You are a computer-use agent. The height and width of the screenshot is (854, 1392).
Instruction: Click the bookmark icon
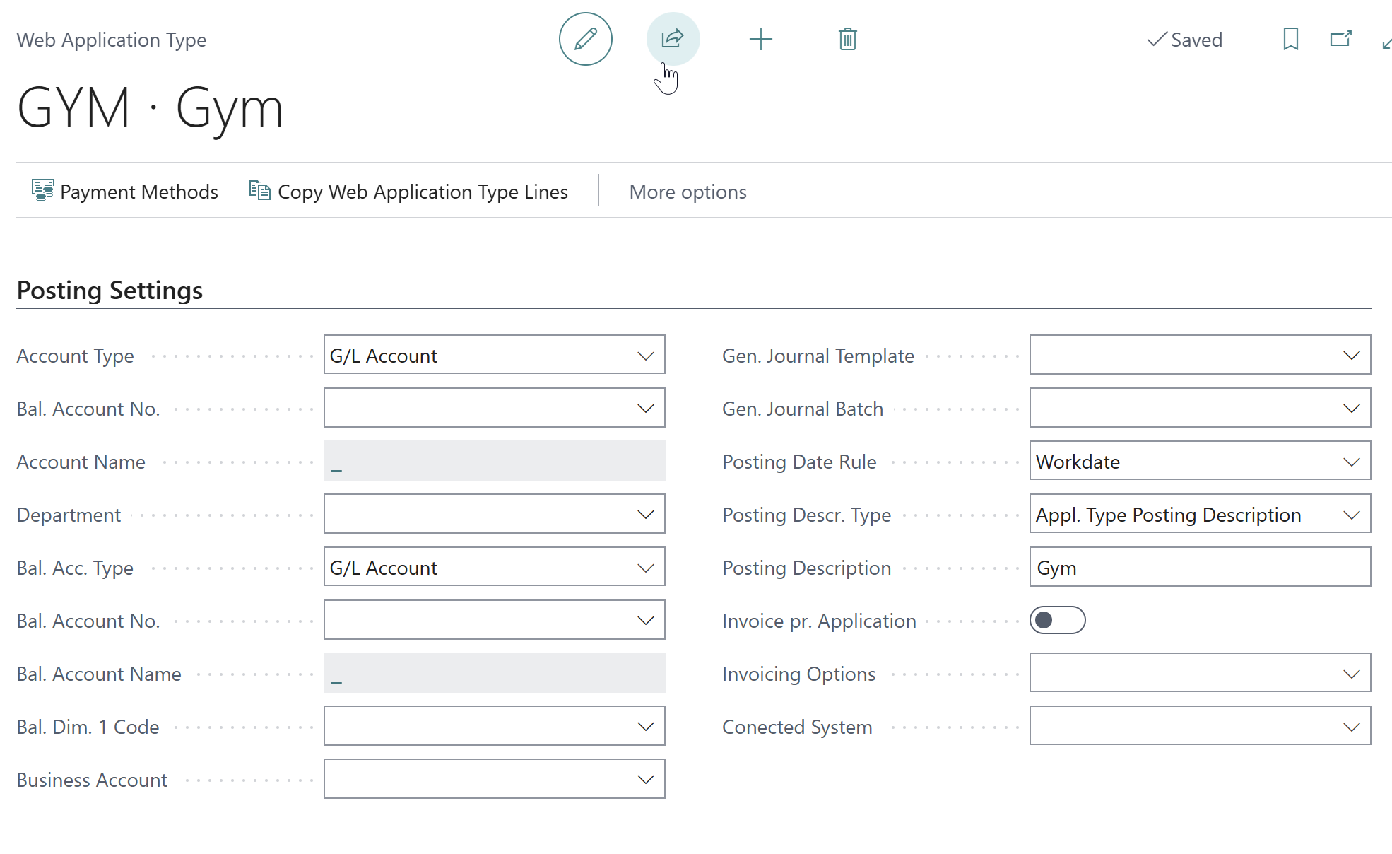click(1291, 39)
